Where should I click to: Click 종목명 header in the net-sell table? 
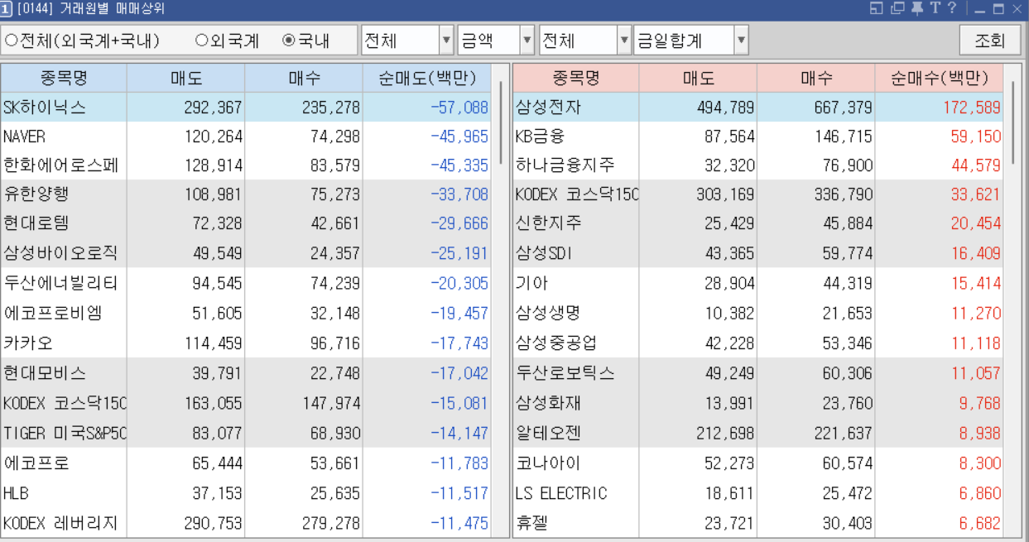point(64,79)
